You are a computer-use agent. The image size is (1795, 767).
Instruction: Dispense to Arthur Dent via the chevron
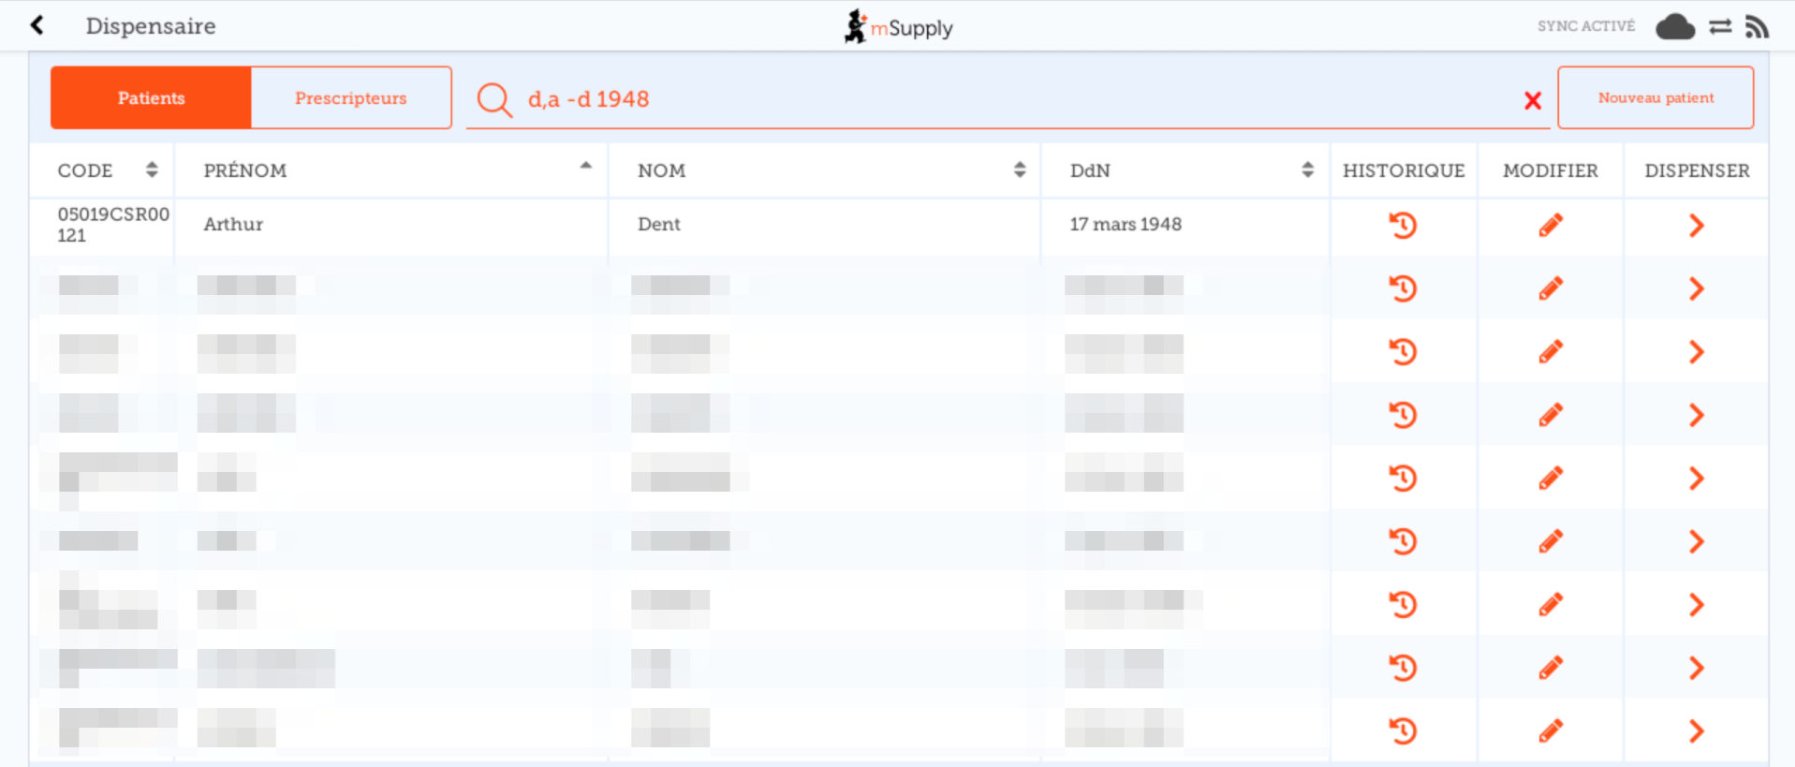pyautogui.click(x=1696, y=226)
